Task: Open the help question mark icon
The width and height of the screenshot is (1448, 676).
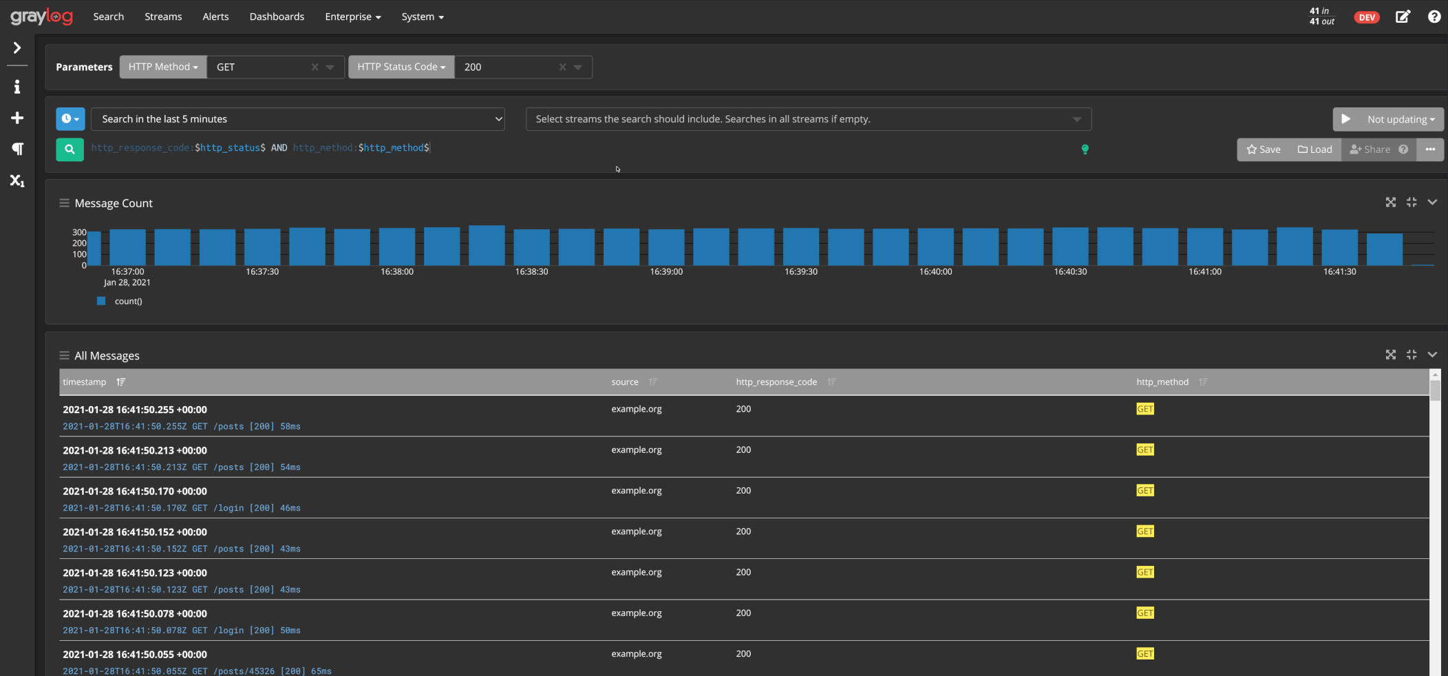Action: point(1434,17)
